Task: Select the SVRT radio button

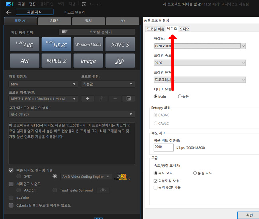Action: [19, 176]
